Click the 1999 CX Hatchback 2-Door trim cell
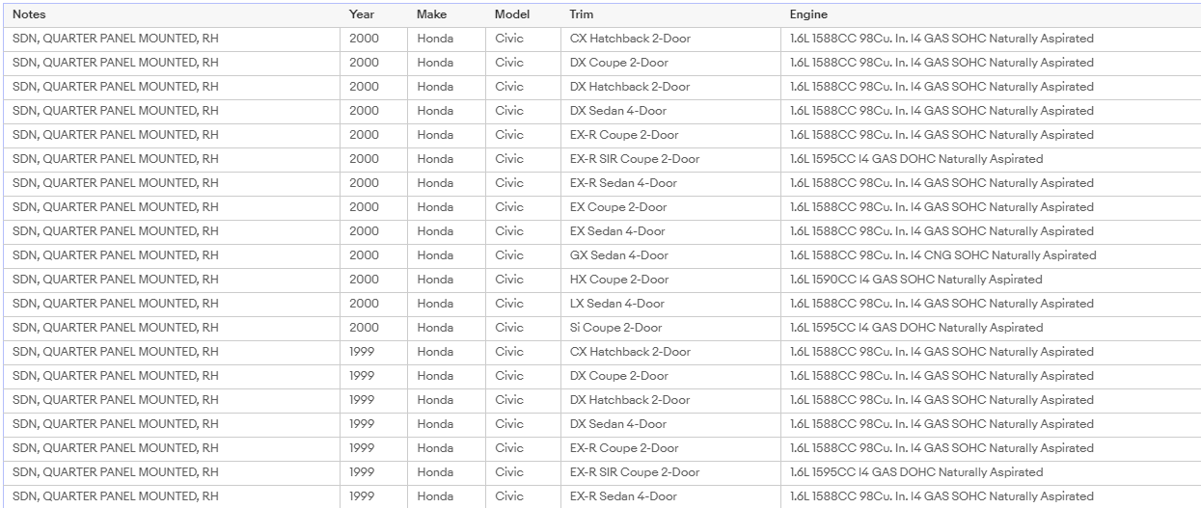 pyautogui.click(x=630, y=352)
